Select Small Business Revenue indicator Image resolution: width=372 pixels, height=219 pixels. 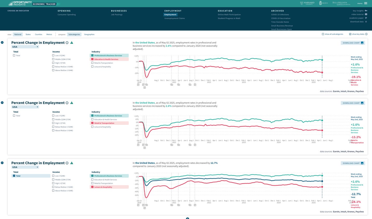[282, 26]
